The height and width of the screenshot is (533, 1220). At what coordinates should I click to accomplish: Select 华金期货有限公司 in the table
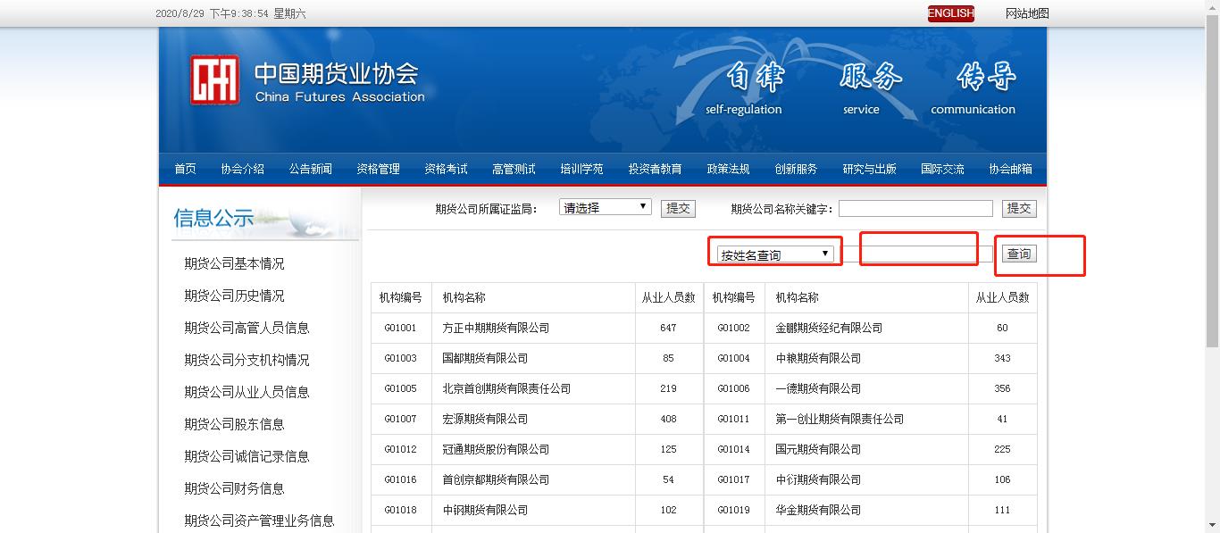818,510
